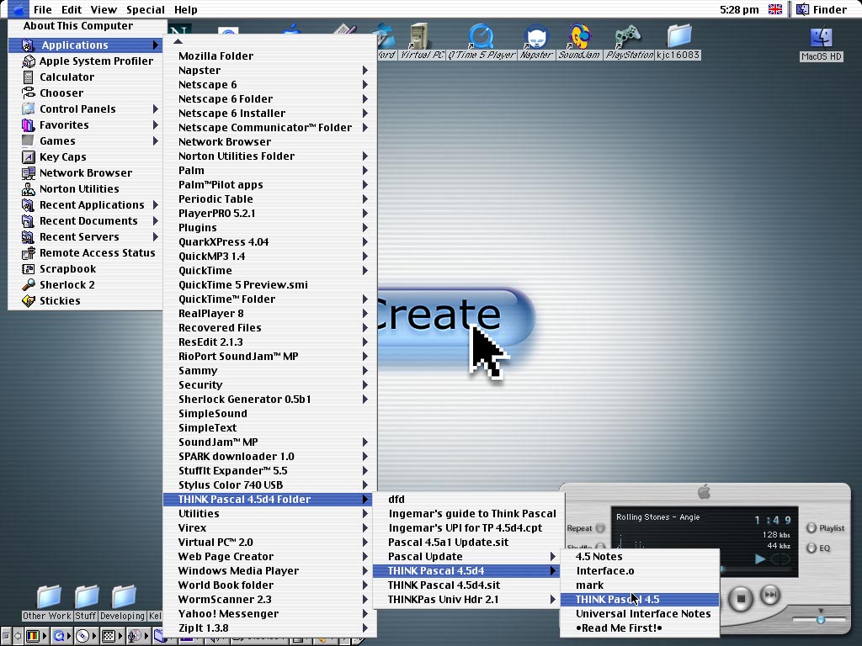Click the Other Work folder icon

(x=48, y=598)
